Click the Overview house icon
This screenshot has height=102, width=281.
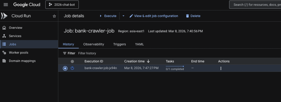[4, 28]
